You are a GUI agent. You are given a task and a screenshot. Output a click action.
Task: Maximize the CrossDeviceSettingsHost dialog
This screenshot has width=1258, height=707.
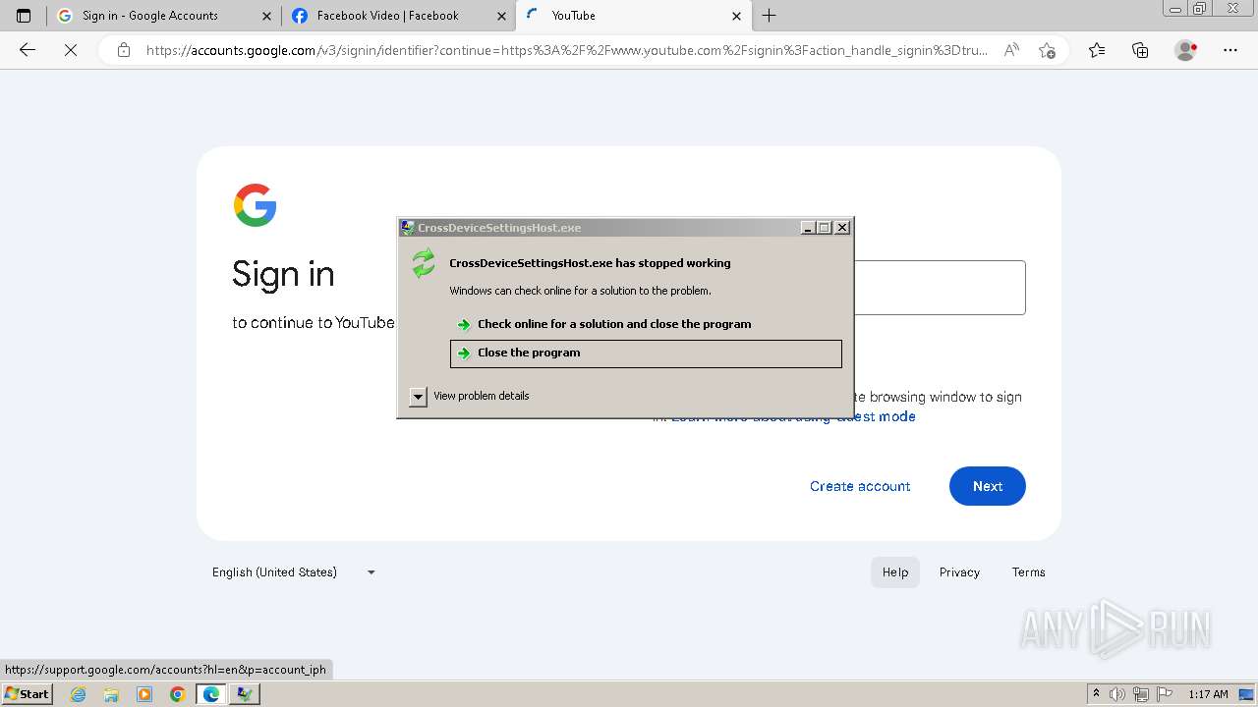coord(825,228)
